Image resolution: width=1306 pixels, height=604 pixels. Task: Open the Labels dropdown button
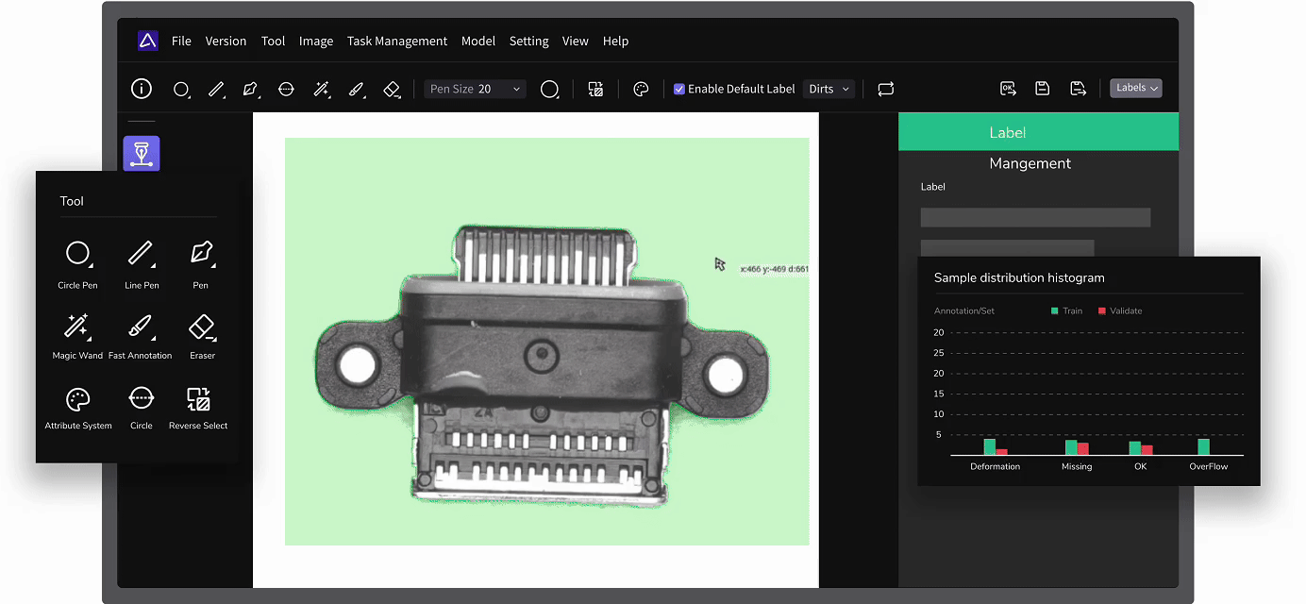click(x=1136, y=88)
